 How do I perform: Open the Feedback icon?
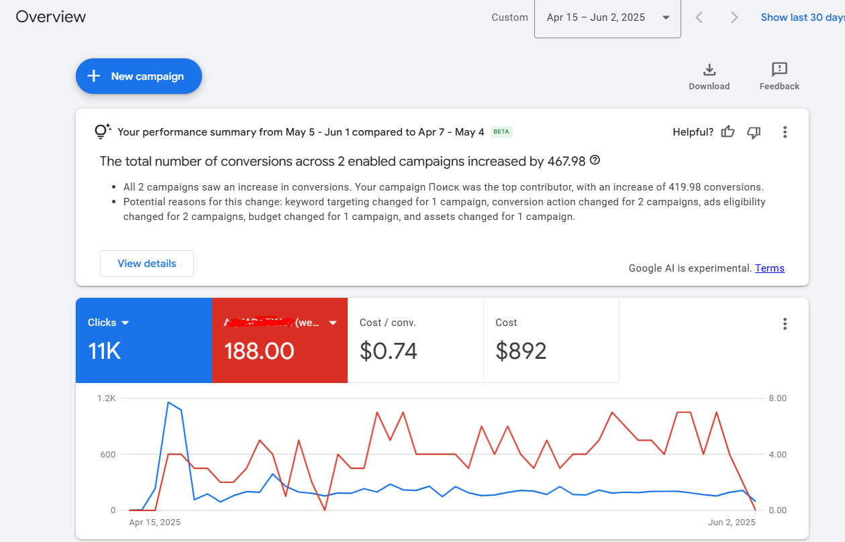(779, 70)
